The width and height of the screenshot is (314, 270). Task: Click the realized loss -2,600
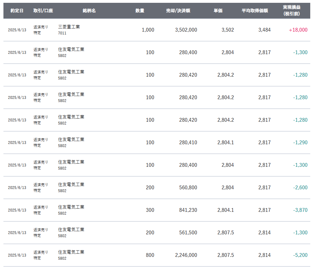(300, 187)
